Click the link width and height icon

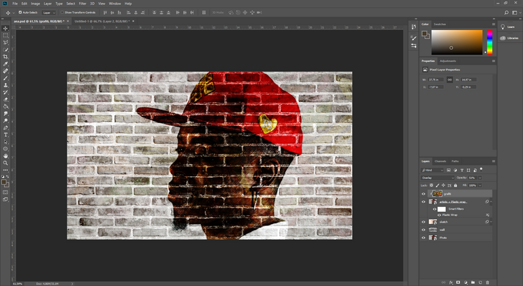pos(449,80)
